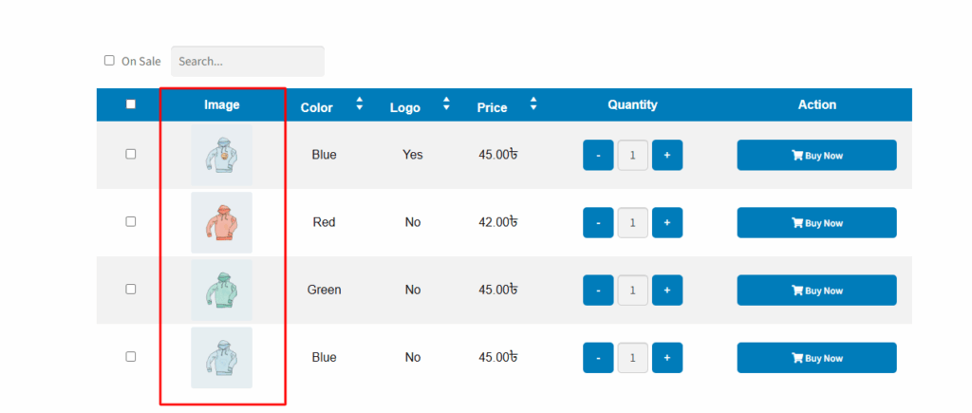The width and height of the screenshot is (972, 413).
Task: Buy Now the Blue hoodie with logo
Action: pyautogui.click(x=816, y=155)
